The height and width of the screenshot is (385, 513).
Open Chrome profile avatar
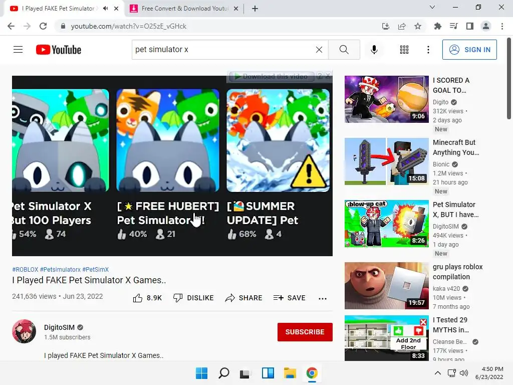486,26
